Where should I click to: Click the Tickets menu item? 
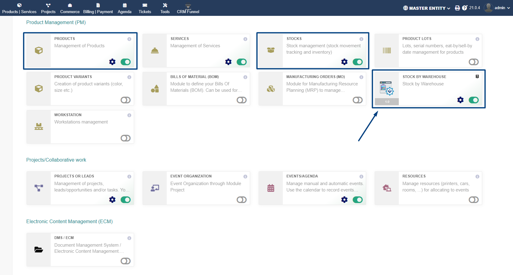click(145, 8)
